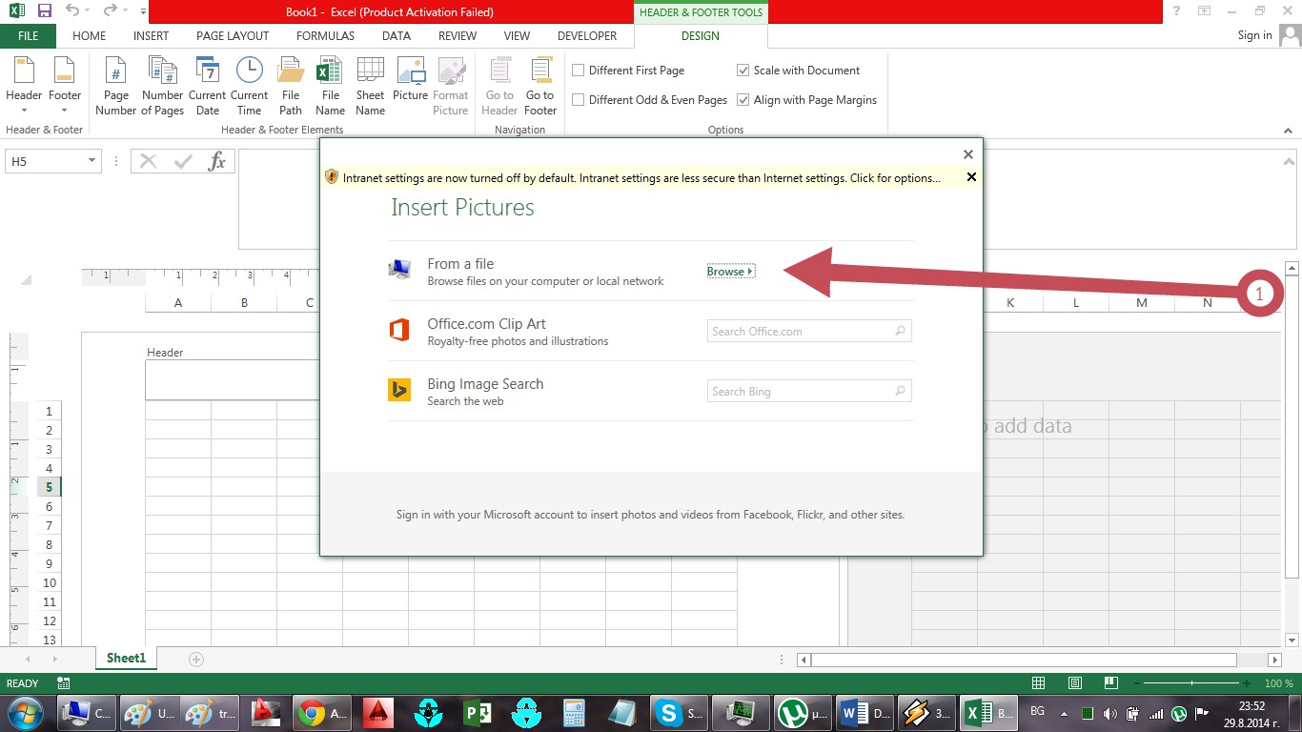The width and height of the screenshot is (1302, 732).
Task: Click the Picture button in ribbon
Action: click(x=410, y=80)
